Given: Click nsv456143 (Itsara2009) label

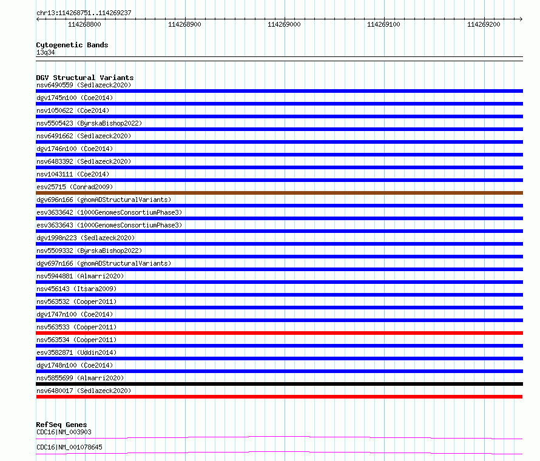Looking at the screenshot, I should coord(76,289).
